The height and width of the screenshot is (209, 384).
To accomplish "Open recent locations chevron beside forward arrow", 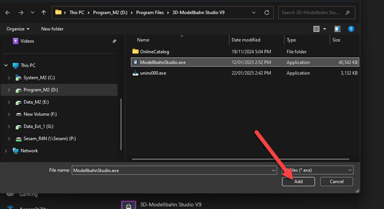I will click(33, 12).
